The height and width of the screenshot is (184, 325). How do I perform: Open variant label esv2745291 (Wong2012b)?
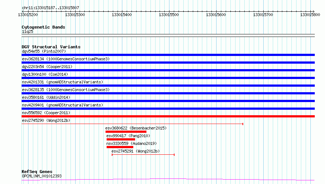click(135, 151)
